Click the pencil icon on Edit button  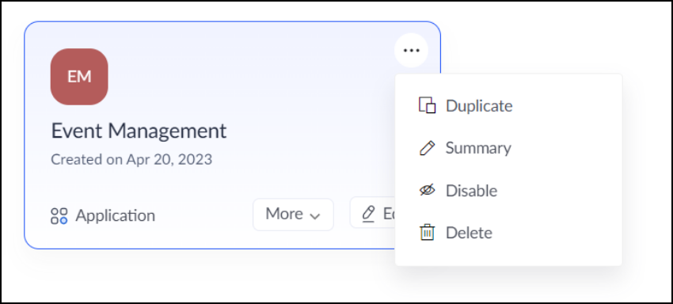pyautogui.click(x=368, y=214)
